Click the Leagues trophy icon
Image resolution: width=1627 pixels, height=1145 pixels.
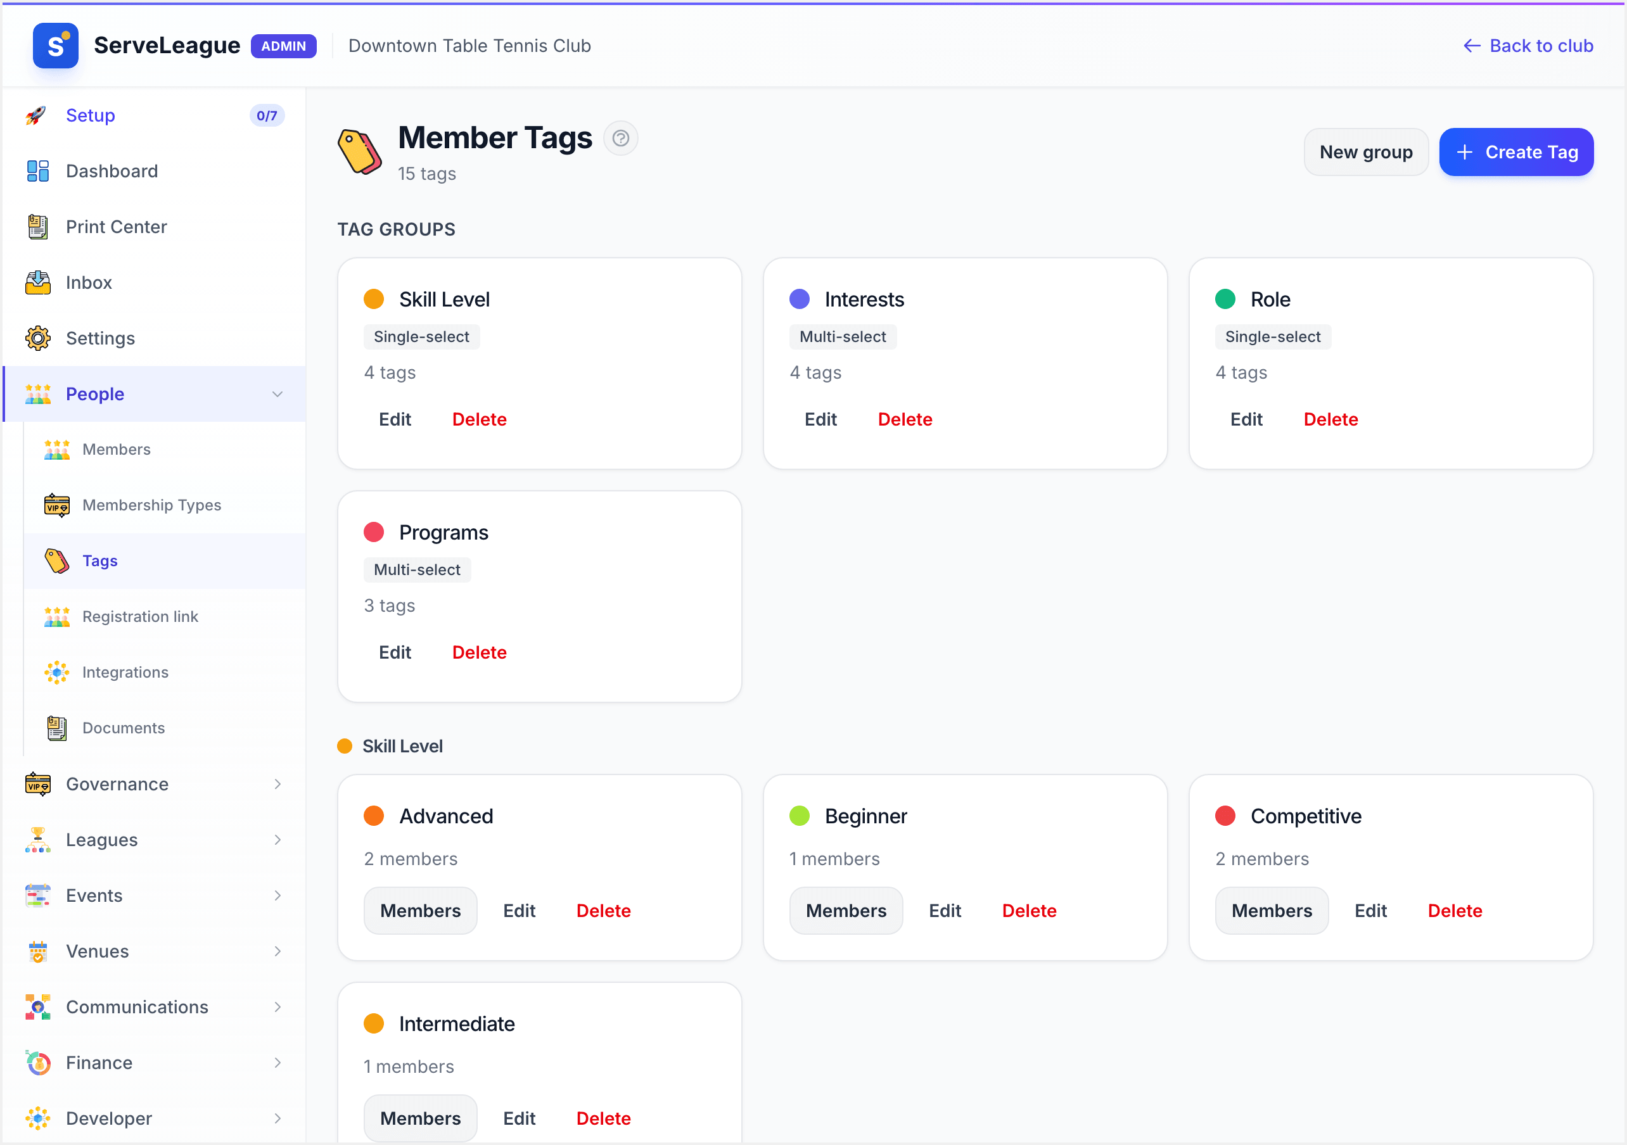[x=37, y=840]
